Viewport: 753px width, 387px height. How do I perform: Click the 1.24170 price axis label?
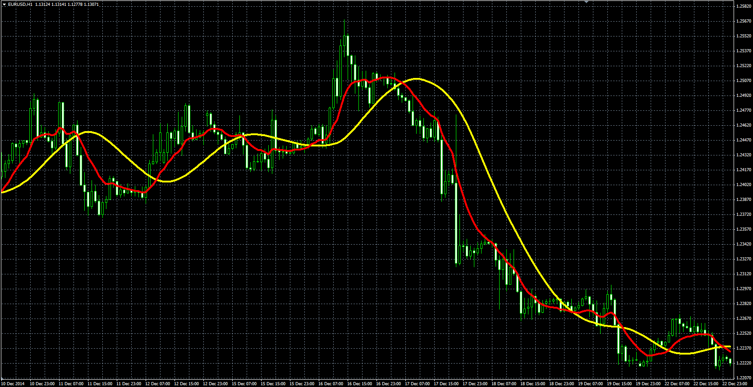pyautogui.click(x=744, y=170)
